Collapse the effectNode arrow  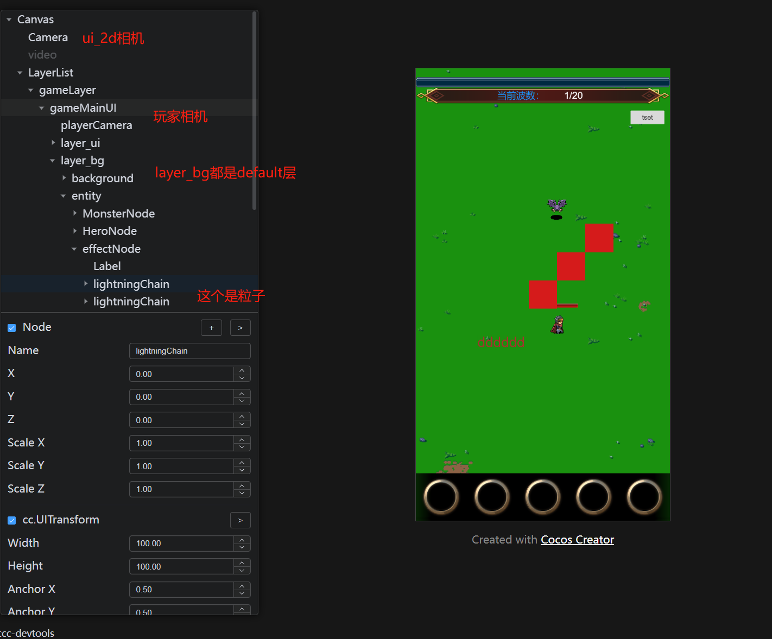click(x=74, y=249)
